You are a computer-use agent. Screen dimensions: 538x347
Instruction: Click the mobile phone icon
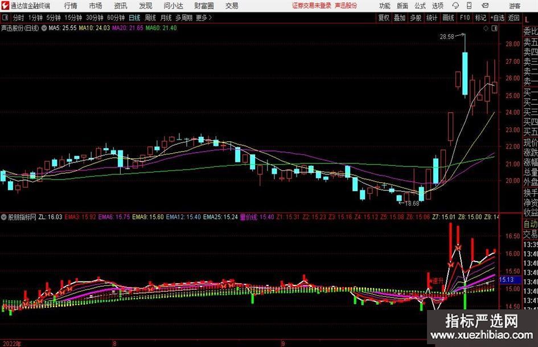coord(469,6)
